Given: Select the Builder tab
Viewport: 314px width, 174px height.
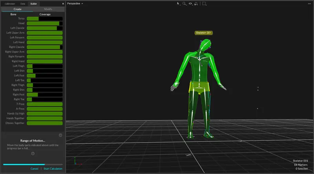Looking at the screenshot, I should click(x=34, y=3).
